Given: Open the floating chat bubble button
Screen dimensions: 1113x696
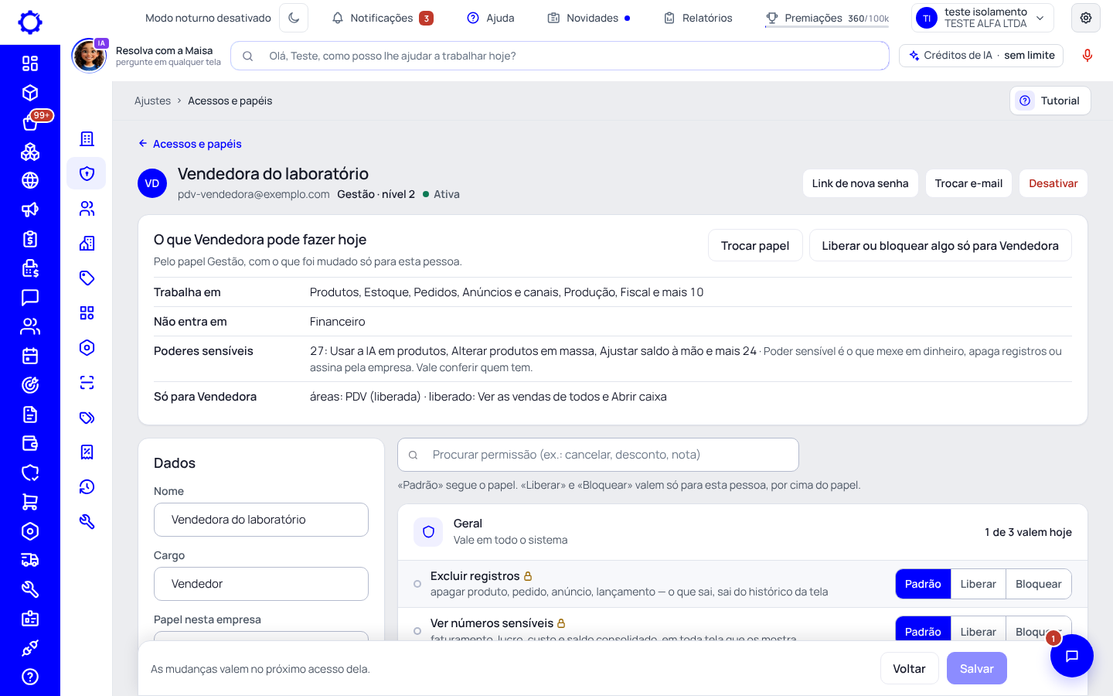Looking at the screenshot, I should coord(1072,656).
